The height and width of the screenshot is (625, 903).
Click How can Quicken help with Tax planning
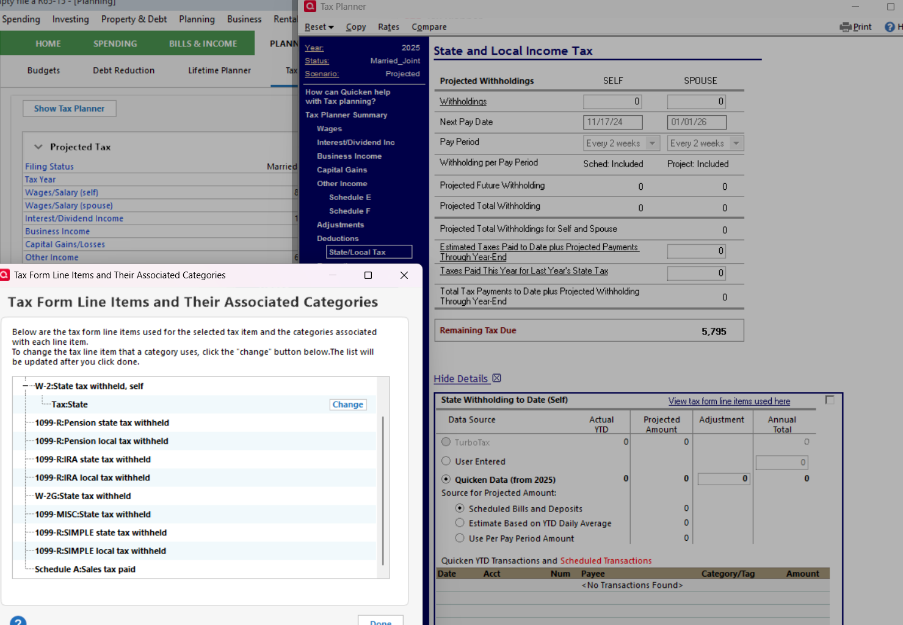347,96
